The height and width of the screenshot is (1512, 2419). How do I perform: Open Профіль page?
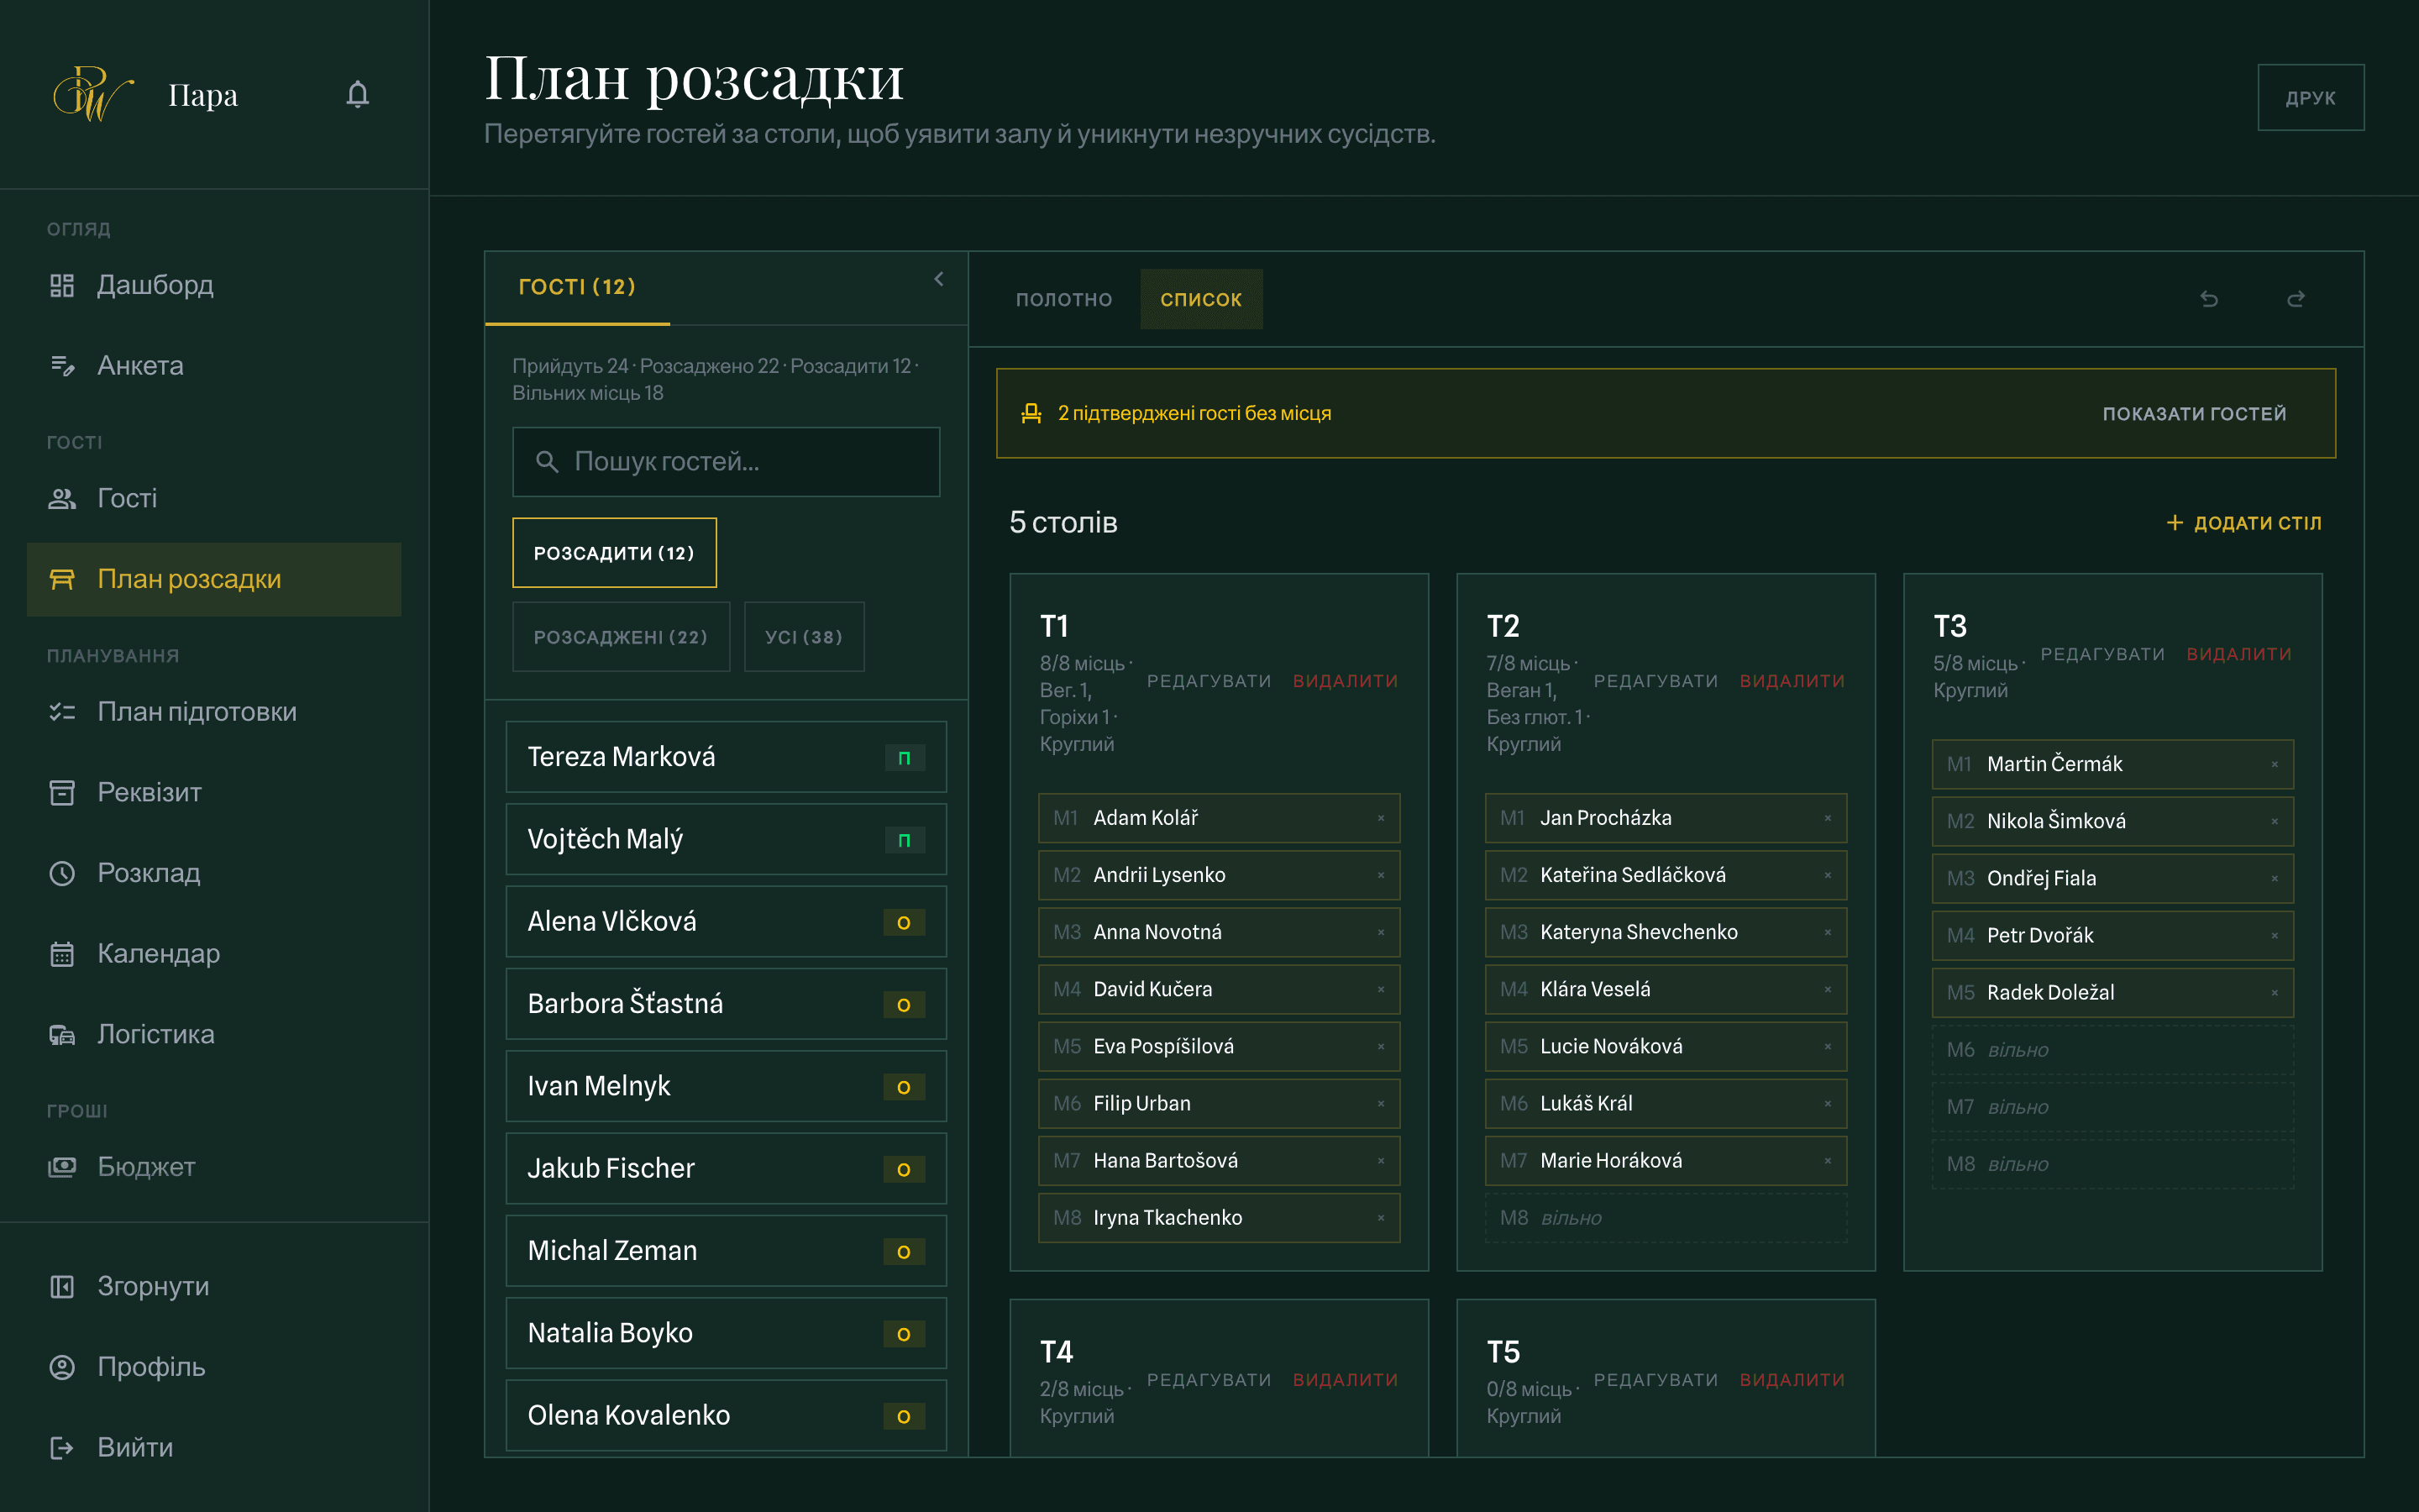tap(214, 1367)
